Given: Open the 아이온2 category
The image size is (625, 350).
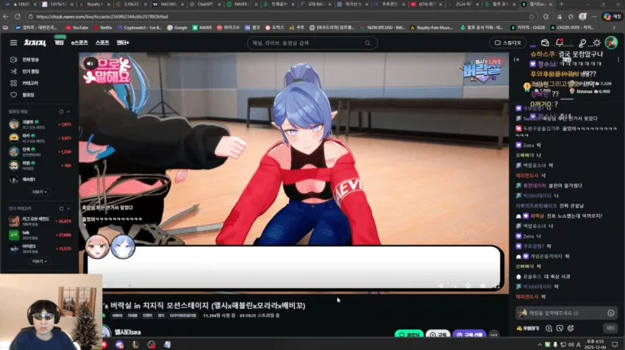Looking at the screenshot, I should [x=40, y=249].
